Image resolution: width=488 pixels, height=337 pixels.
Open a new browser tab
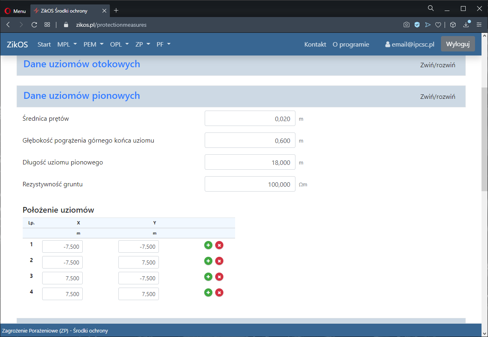tap(116, 11)
